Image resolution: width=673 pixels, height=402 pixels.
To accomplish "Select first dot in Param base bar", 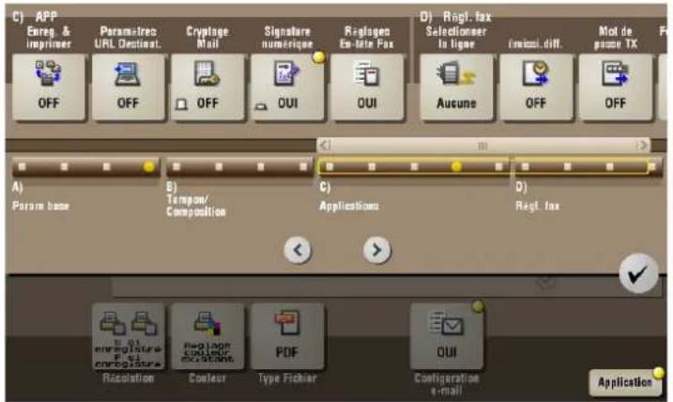I will point(23,166).
